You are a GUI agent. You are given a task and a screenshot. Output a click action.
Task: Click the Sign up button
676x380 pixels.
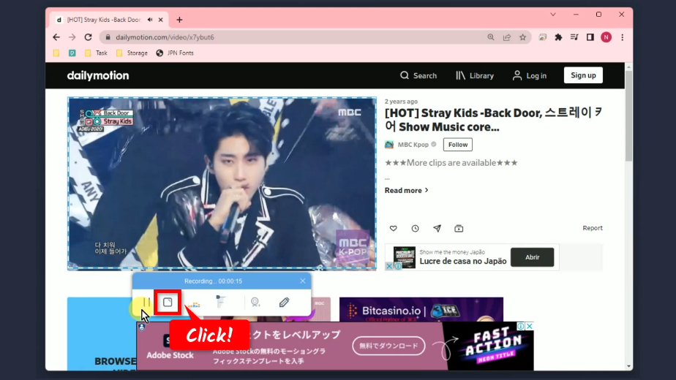583,75
